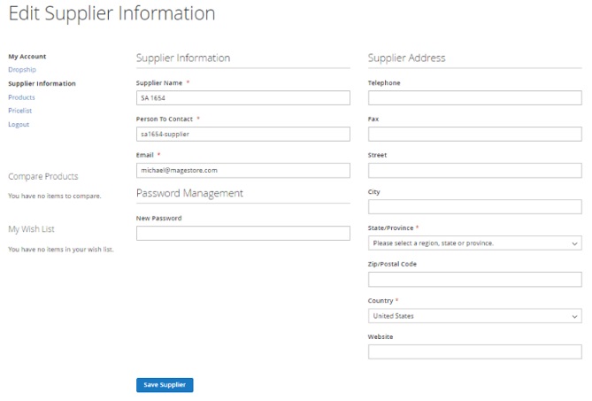This screenshot has height=401, width=592.
Task: Select My Account heading in the sidebar
Action: [27, 57]
